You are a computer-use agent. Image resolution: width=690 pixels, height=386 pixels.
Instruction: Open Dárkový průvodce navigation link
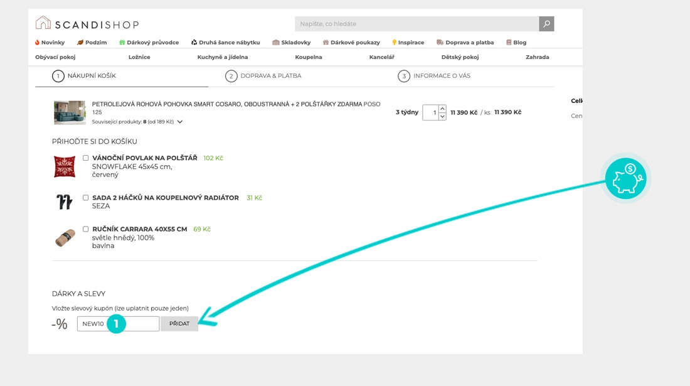(x=149, y=43)
